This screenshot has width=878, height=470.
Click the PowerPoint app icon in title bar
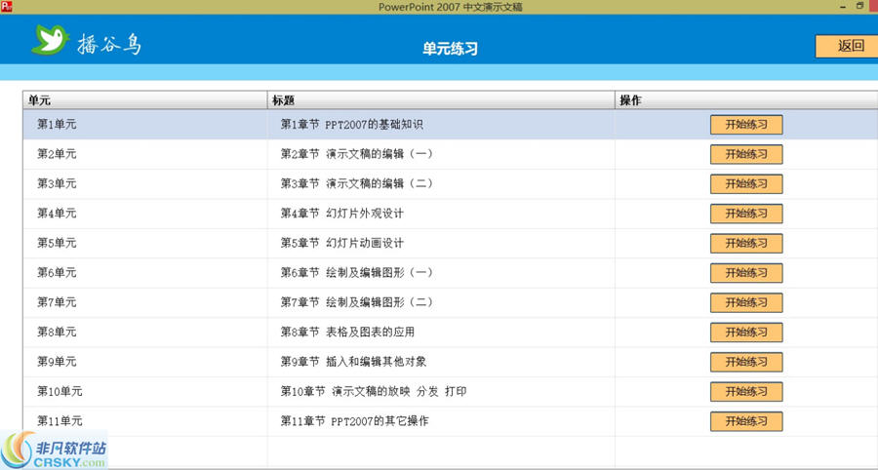(6, 6)
